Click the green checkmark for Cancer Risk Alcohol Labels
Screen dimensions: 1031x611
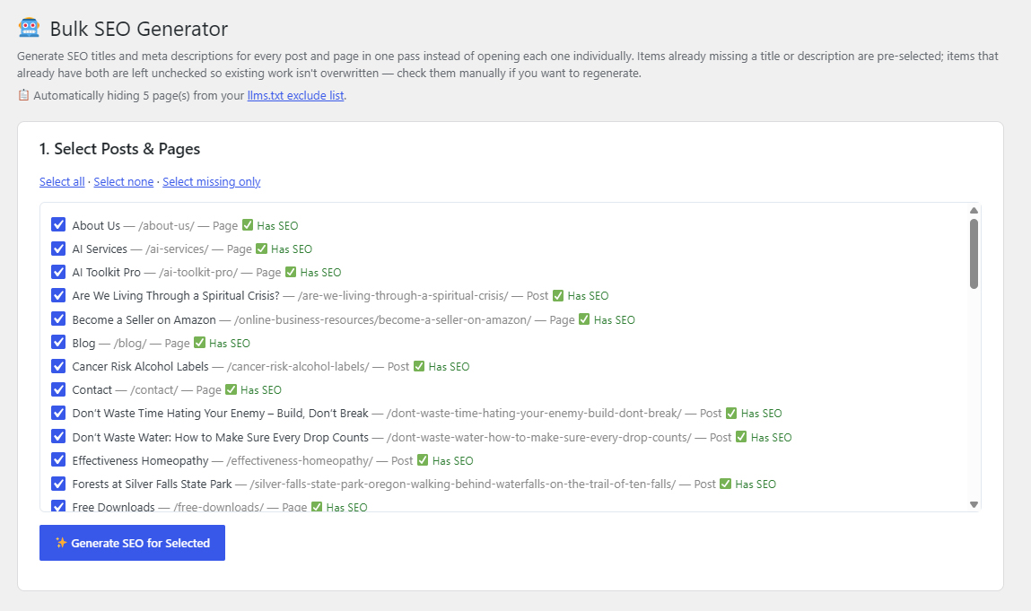click(x=419, y=366)
